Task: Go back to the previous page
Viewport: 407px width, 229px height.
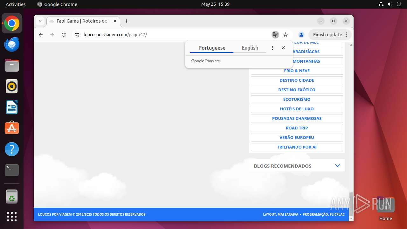Action: point(41,35)
